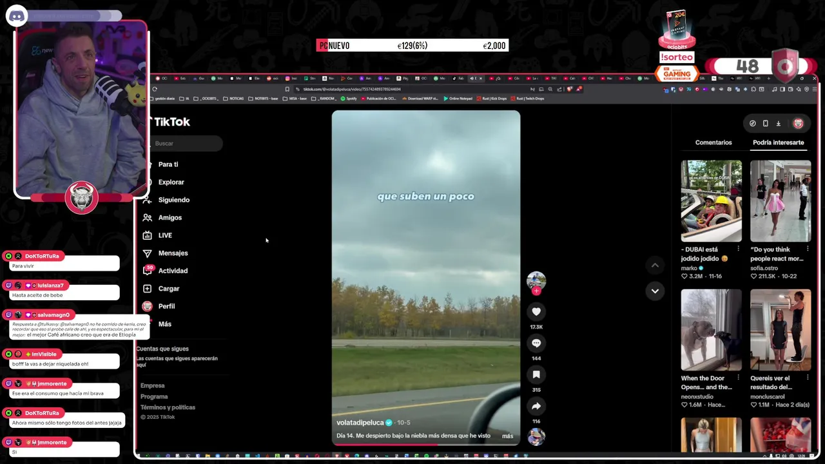Click the download desktop app icon
The image size is (825, 464).
(x=778, y=123)
